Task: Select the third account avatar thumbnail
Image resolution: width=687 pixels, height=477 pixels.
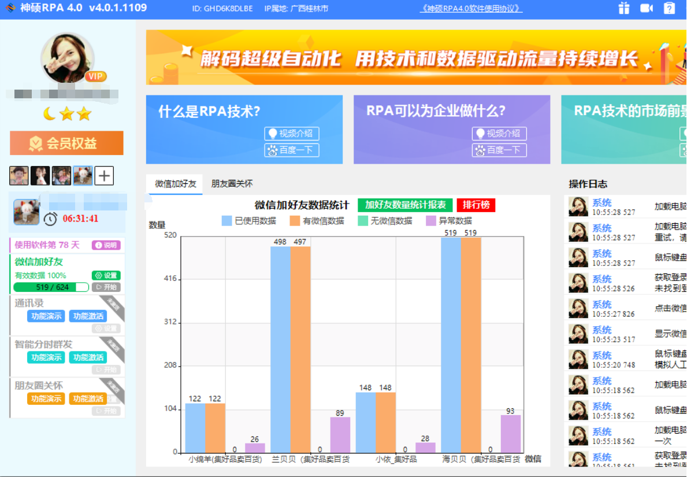Action: tap(61, 176)
